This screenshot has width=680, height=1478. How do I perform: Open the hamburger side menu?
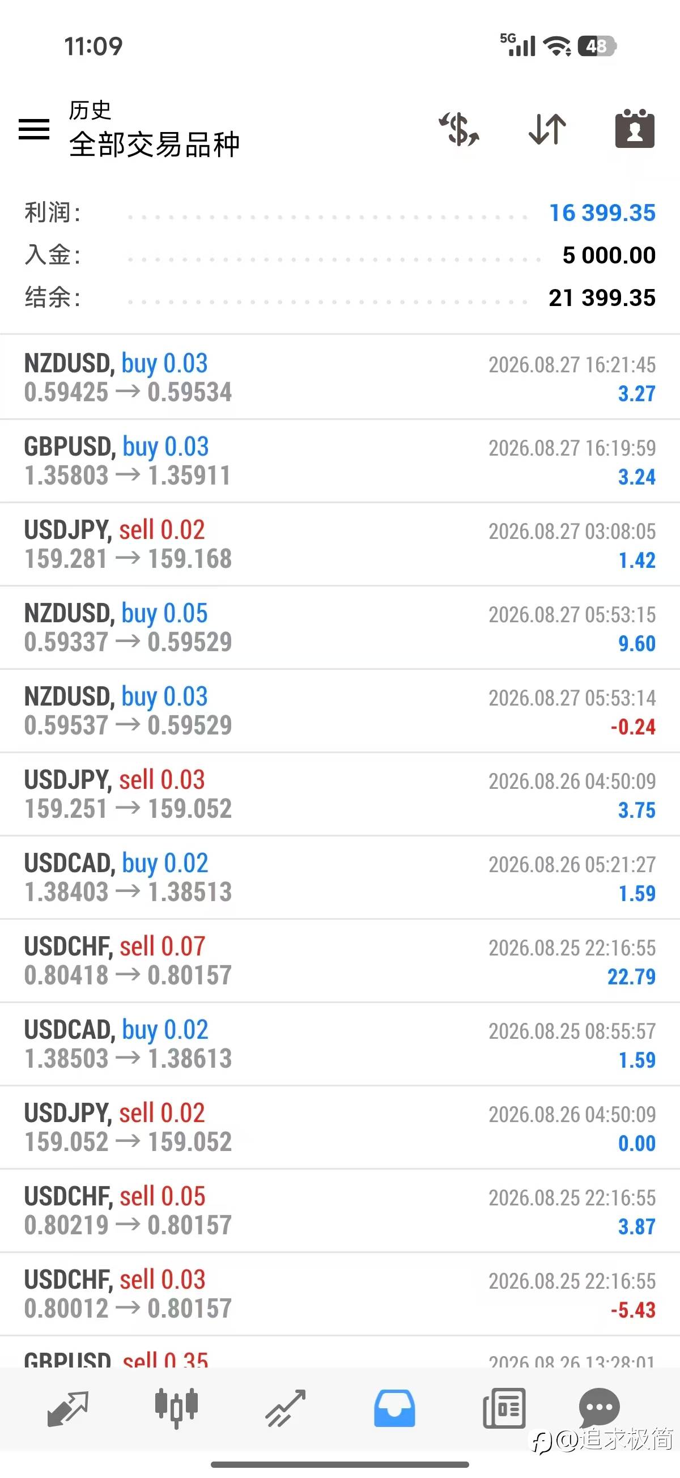[34, 129]
